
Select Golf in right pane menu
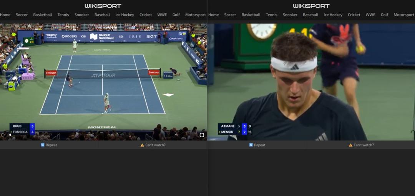[384, 15]
